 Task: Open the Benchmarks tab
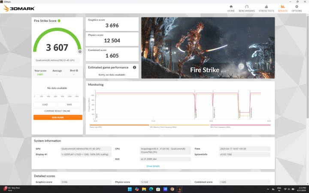246,9
